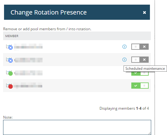This screenshot has height=135, width=167.
Task: Click first member's blue X status icon
Action: pos(11,48)
